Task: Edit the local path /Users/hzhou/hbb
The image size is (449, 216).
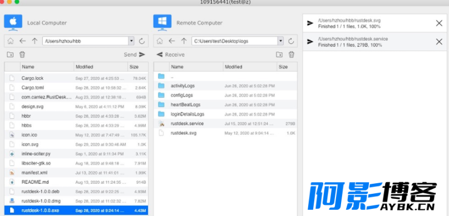Action: pyautogui.click(x=85, y=41)
